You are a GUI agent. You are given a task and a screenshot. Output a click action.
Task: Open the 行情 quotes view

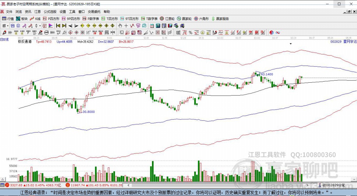click(x=8, y=19)
